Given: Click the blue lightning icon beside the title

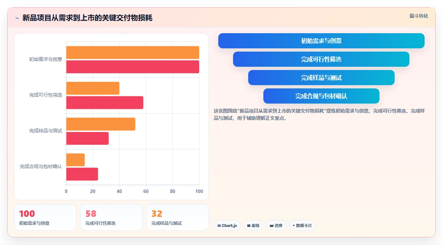Looking at the screenshot, I should coord(17,18).
